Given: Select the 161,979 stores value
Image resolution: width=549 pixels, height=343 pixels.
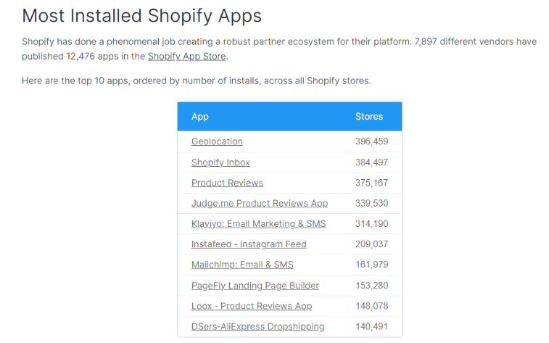Looking at the screenshot, I should click(x=371, y=265).
